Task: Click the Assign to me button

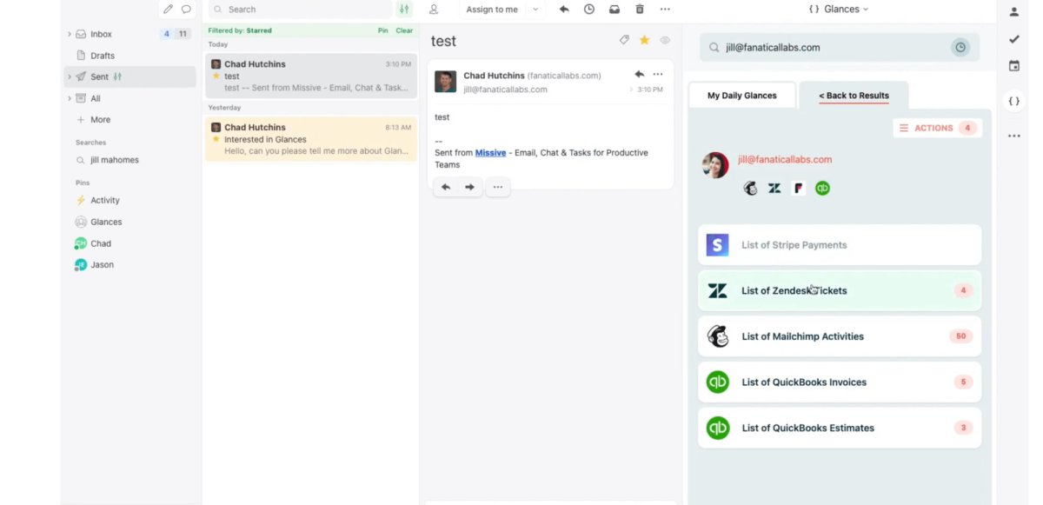Action: 492,10
